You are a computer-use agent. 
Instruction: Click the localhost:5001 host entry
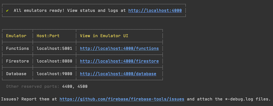point(54,48)
